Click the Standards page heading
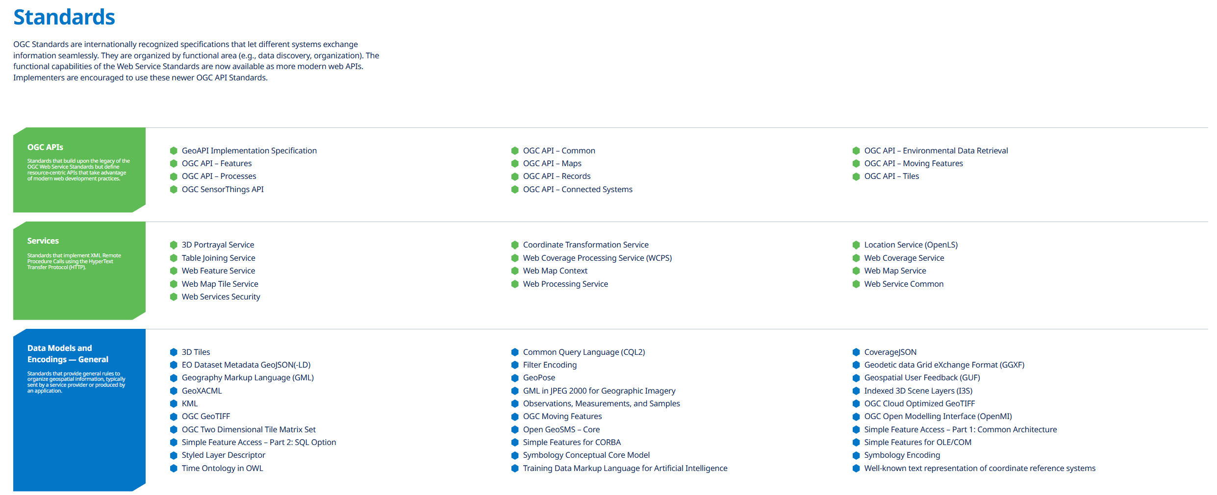 tap(64, 17)
